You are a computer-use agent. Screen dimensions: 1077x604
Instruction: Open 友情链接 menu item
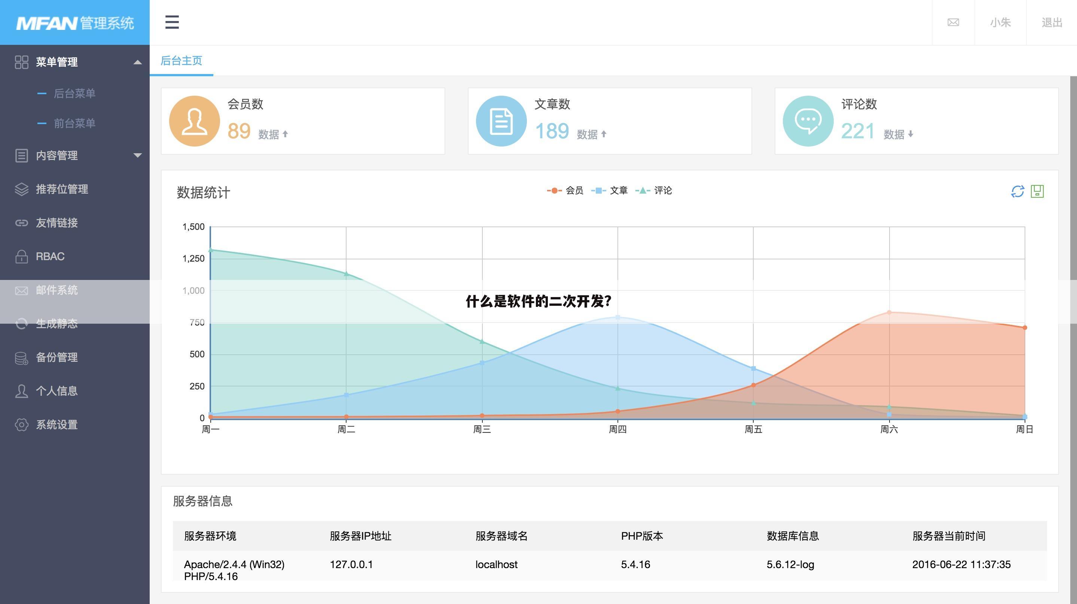point(57,223)
